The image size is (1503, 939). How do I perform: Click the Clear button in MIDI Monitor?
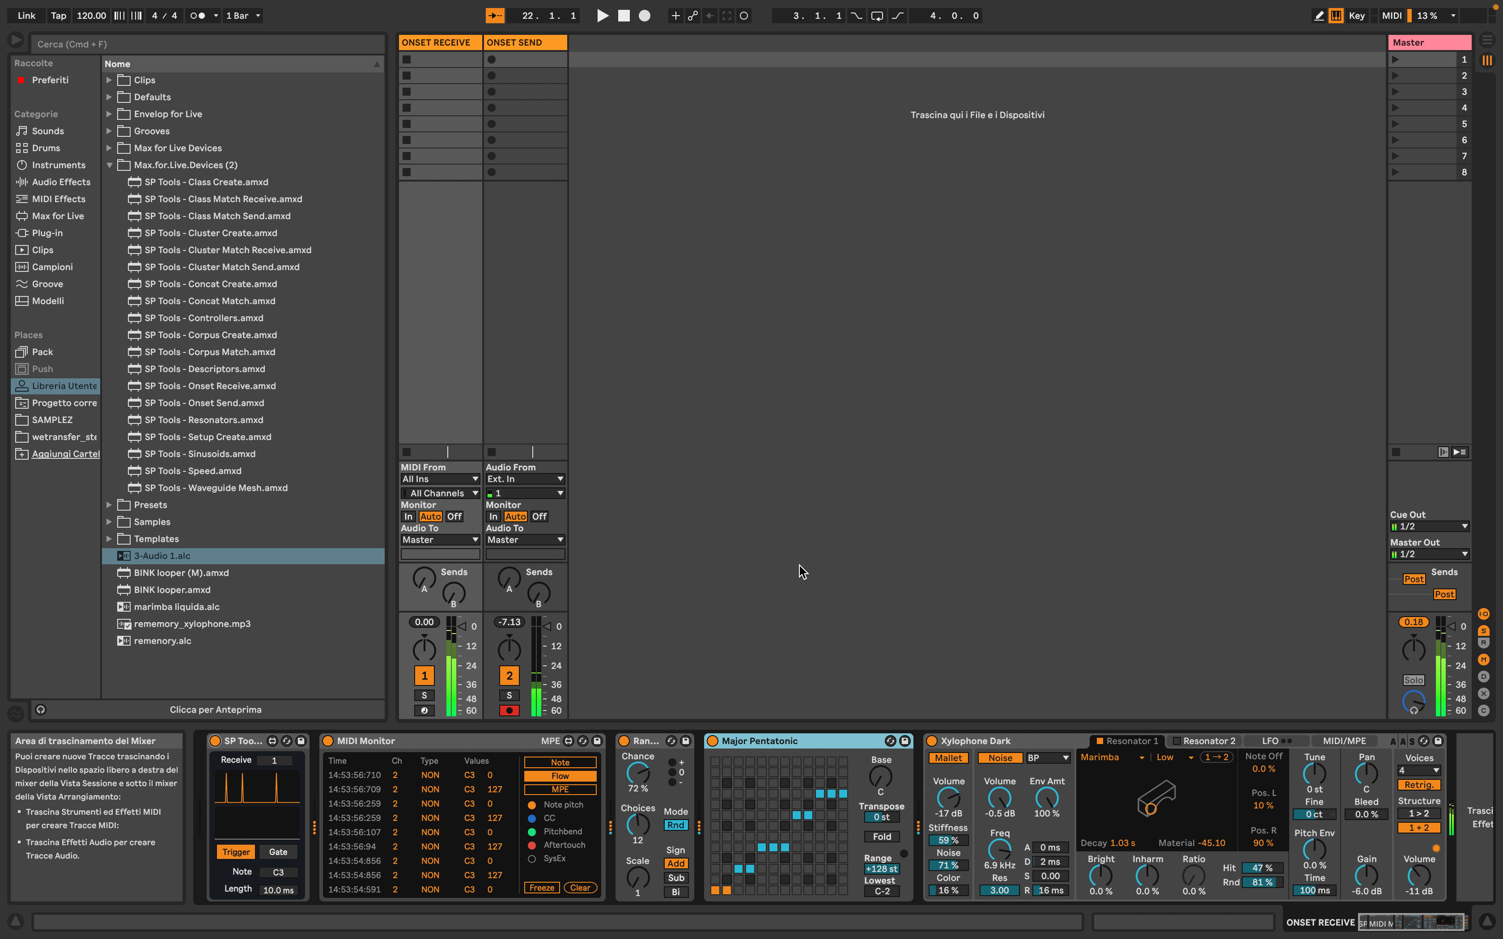[580, 888]
